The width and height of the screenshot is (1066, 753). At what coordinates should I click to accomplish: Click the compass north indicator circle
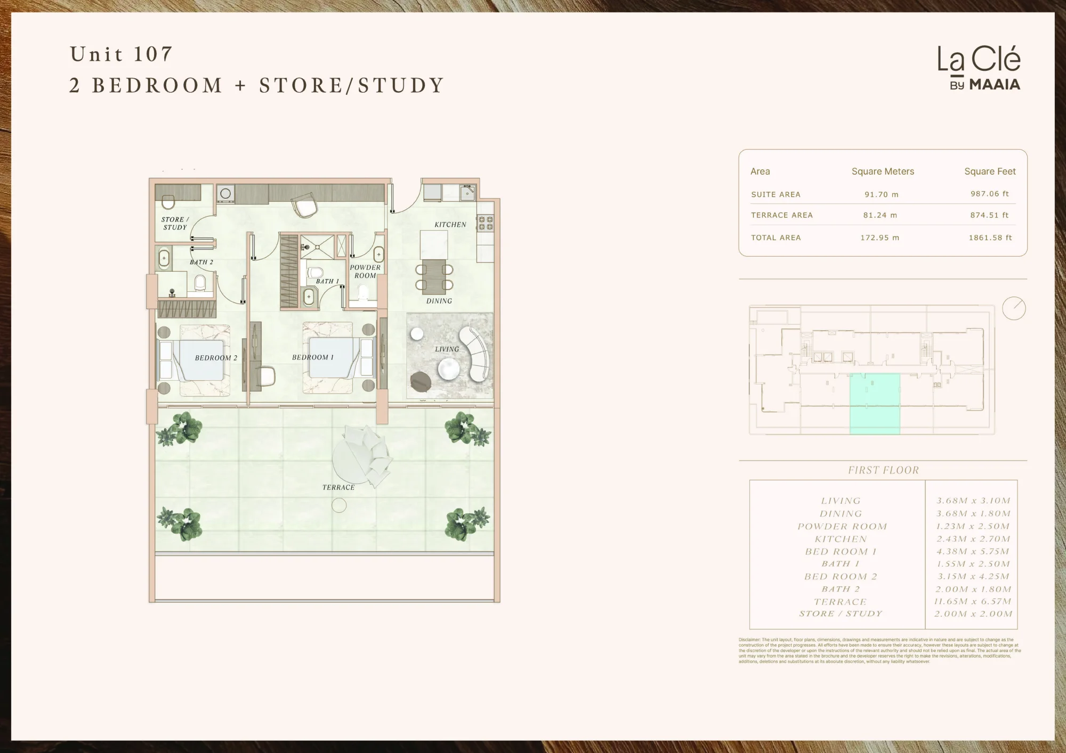coord(1013,308)
